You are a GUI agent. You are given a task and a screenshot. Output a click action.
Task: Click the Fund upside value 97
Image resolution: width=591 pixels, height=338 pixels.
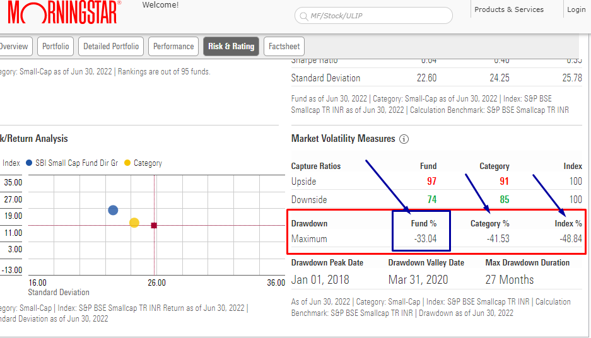[431, 181]
